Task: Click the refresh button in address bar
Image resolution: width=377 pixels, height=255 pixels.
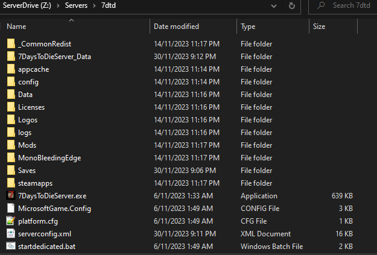Action: pyautogui.click(x=292, y=5)
